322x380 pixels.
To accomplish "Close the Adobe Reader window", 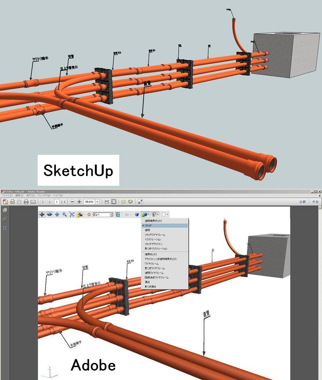I will pyautogui.click(x=320, y=191).
